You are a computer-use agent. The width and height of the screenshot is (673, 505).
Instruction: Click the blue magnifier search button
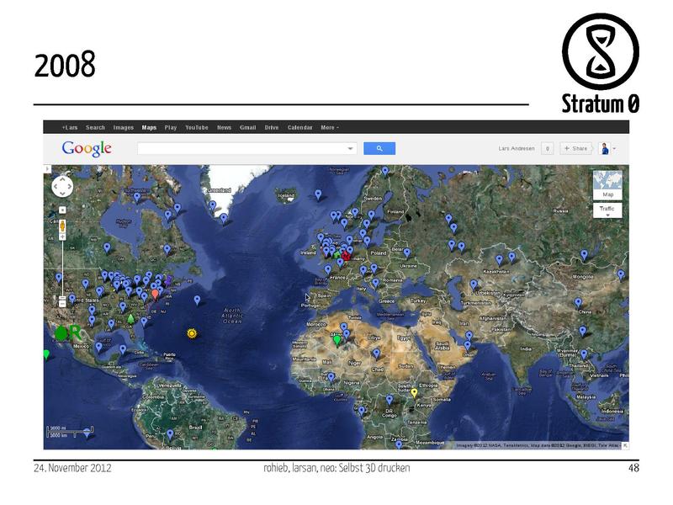point(379,148)
